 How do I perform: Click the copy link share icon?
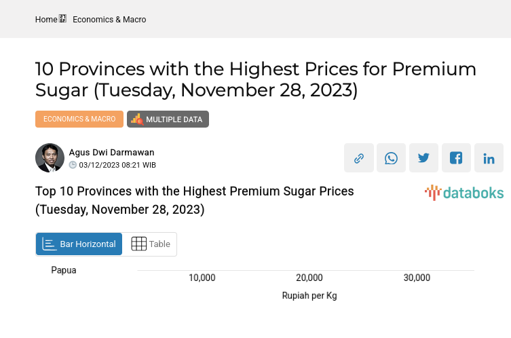[358, 158]
